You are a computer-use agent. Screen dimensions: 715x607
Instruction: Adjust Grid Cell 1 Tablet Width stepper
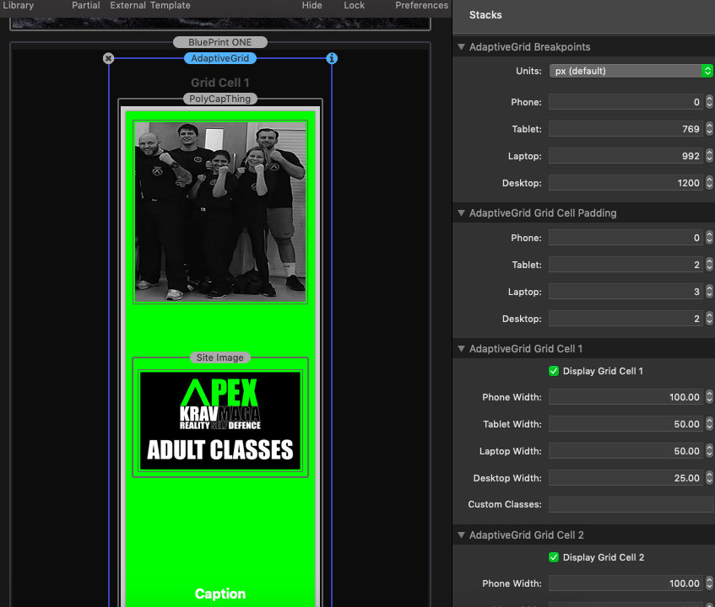click(x=709, y=424)
